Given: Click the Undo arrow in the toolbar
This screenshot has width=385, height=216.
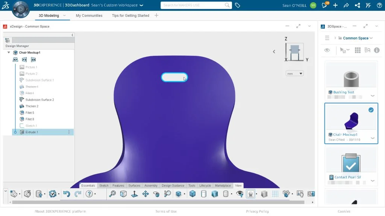Looking at the screenshot, I should [67, 194].
